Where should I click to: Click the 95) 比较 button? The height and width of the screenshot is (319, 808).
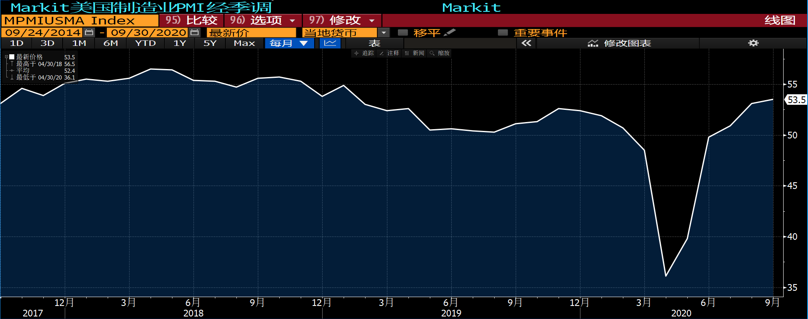pos(191,20)
